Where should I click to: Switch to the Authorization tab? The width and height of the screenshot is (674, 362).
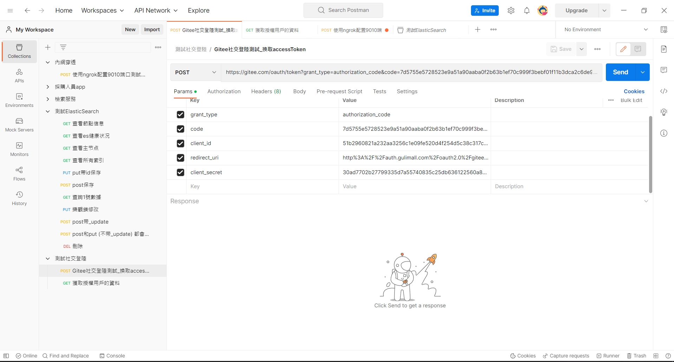[x=224, y=91]
